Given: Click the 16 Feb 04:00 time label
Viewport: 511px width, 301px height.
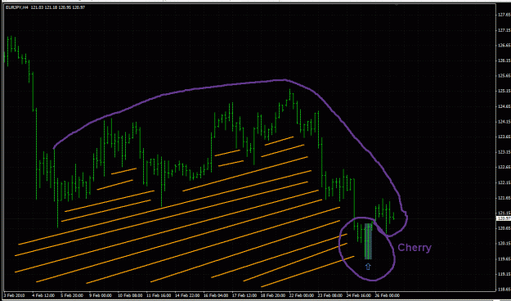Looking at the screenshot, I should (216, 295).
